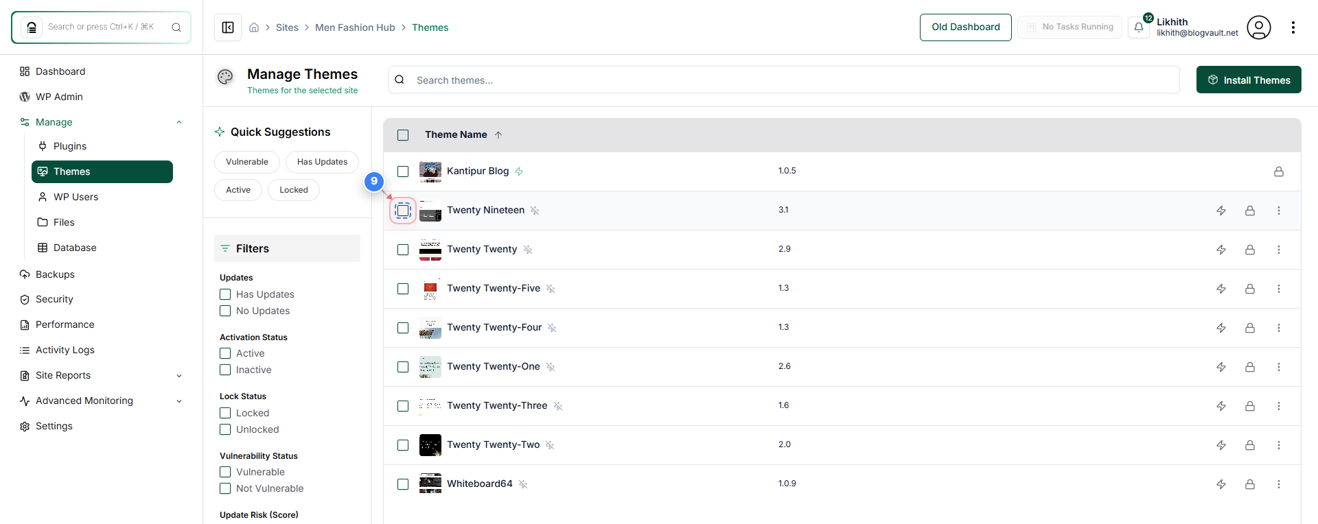Open WP Users in the sidebar
Image resolution: width=1318 pixels, height=524 pixels.
pos(102,197)
